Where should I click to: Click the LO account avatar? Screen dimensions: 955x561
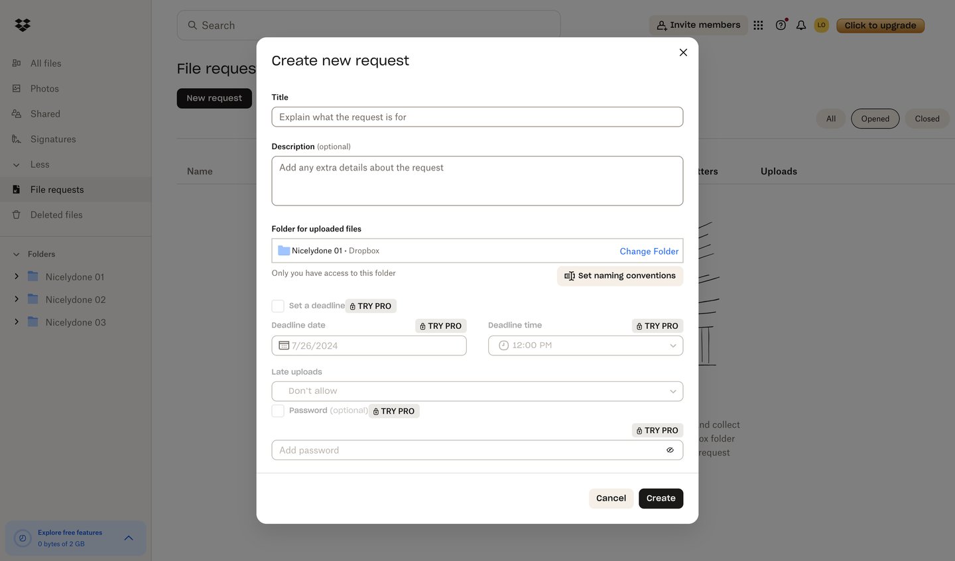(821, 25)
